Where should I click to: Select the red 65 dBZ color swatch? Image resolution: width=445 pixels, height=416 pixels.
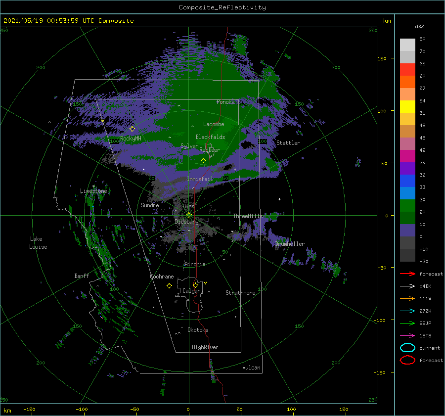click(407, 69)
